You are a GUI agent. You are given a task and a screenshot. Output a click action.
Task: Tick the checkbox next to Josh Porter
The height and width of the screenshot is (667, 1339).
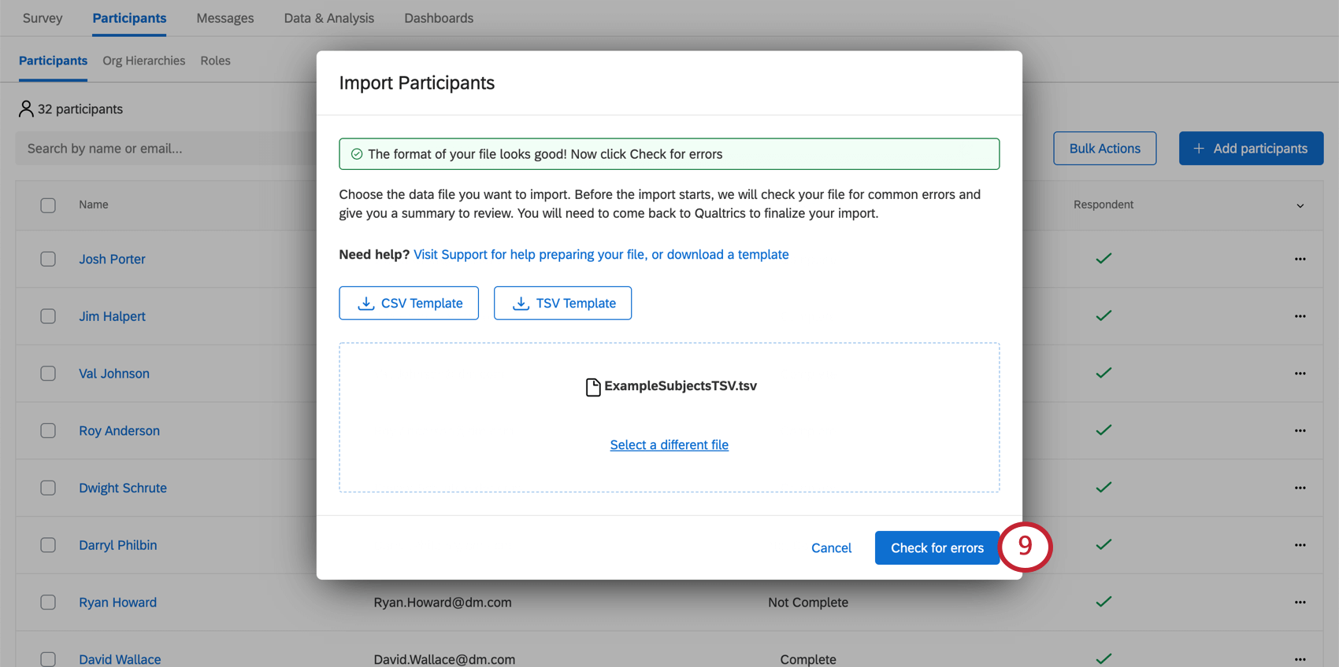[48, 259]
